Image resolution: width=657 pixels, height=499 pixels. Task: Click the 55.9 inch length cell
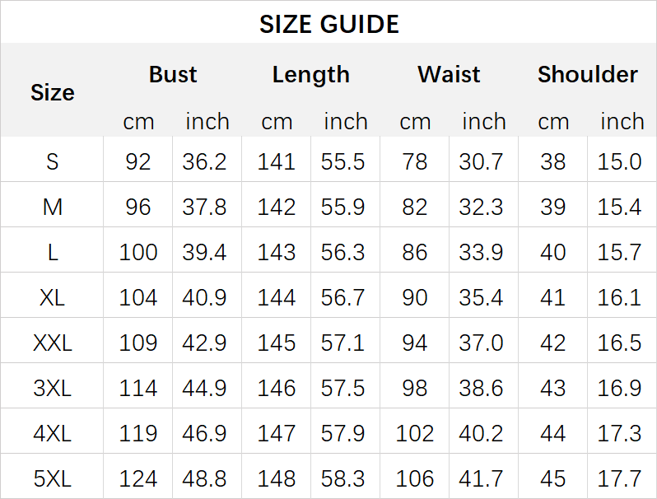(x=343, y=207)
